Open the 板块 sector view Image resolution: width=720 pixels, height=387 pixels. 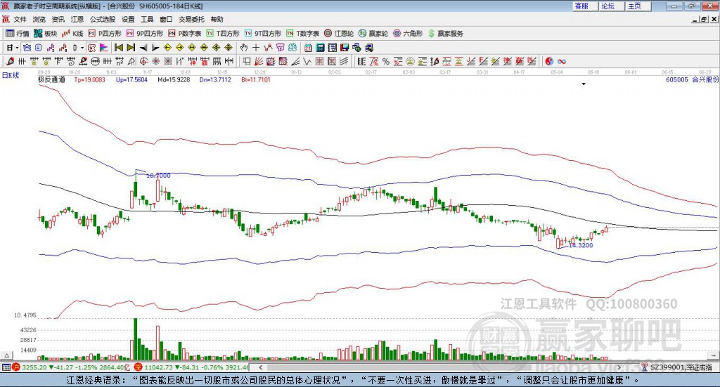pyautogui.click(x=46, y=34)
